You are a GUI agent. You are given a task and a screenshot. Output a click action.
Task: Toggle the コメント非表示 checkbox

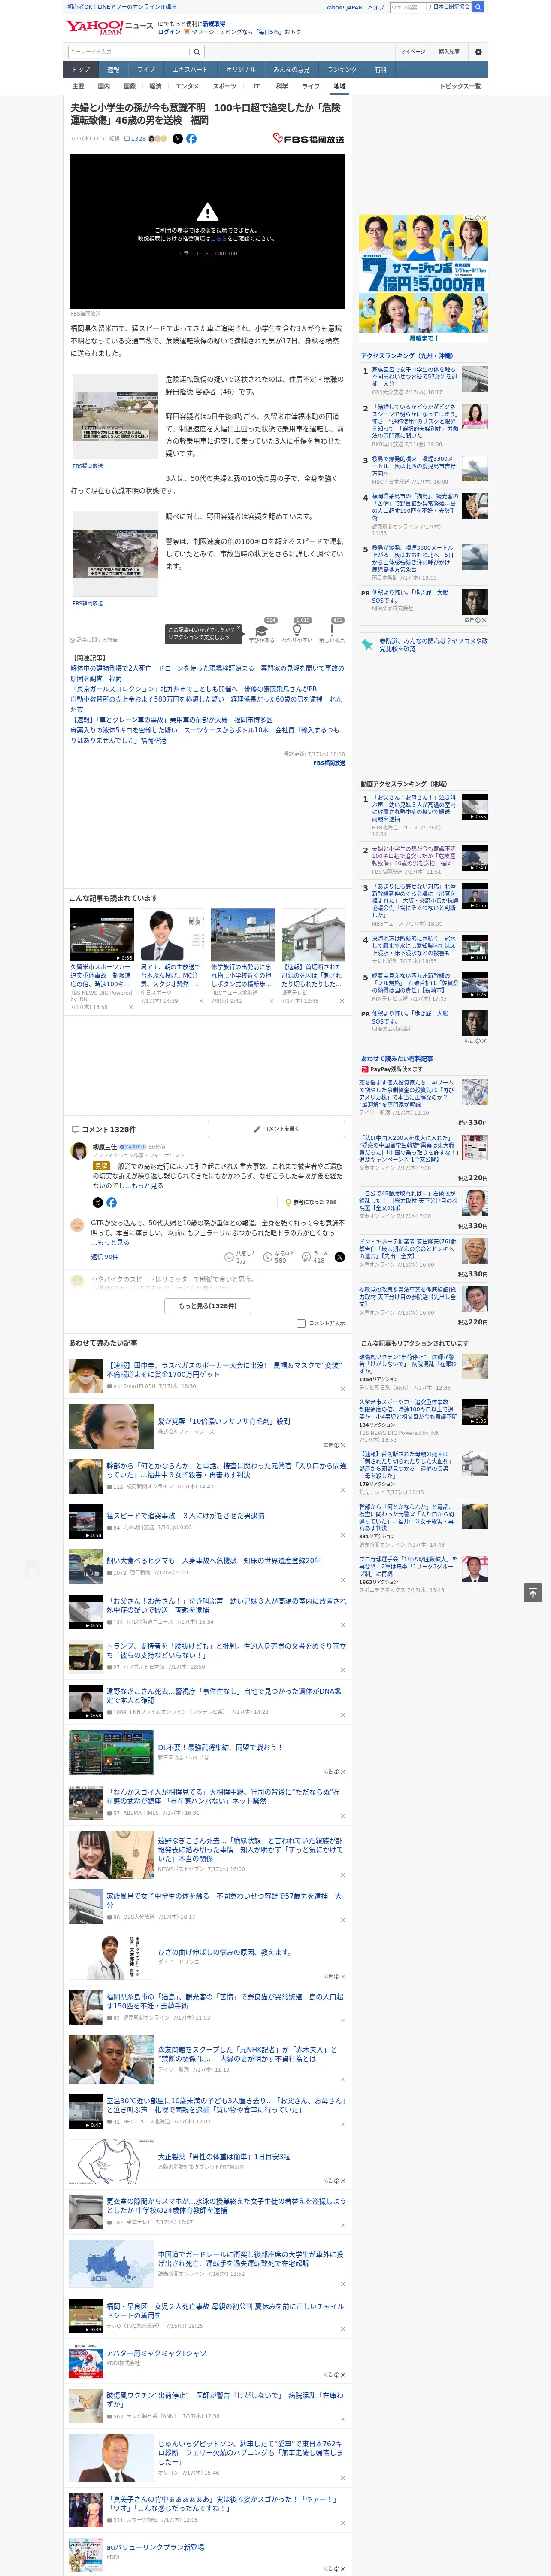click(x=301, y=1323)
